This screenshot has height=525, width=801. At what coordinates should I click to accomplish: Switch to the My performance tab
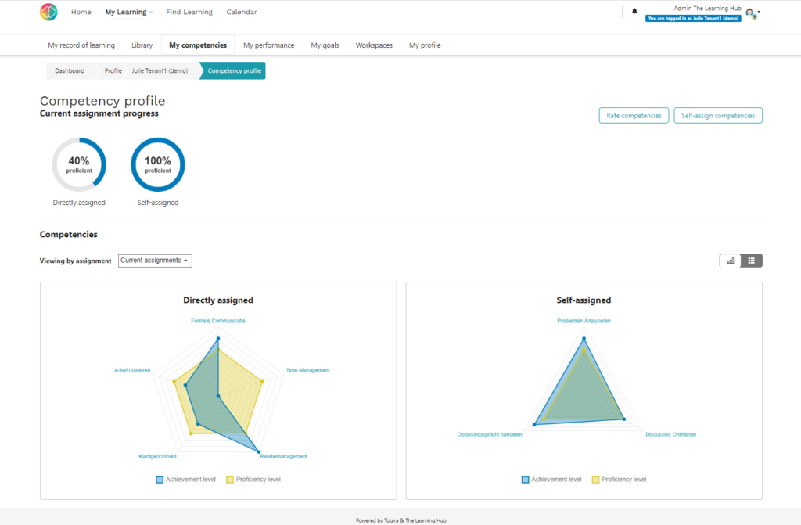[268, 45]
